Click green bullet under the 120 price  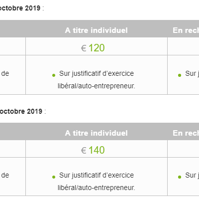click(54, 75)
